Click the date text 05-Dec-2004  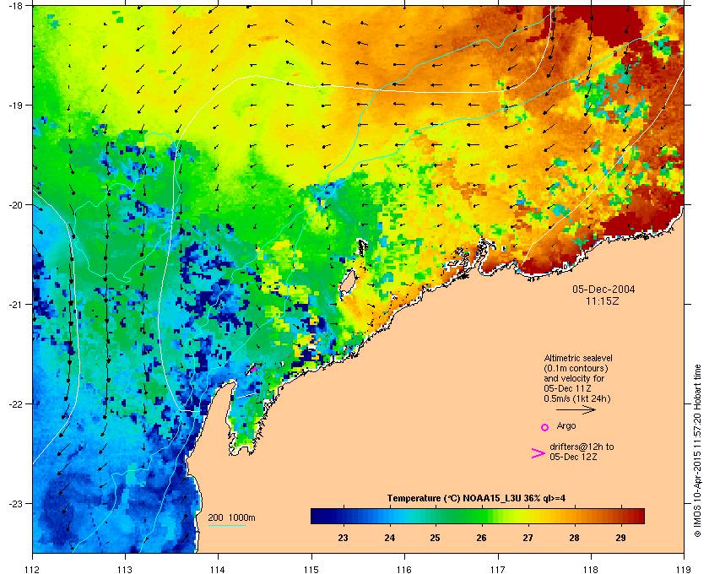(x=603, y=290)
